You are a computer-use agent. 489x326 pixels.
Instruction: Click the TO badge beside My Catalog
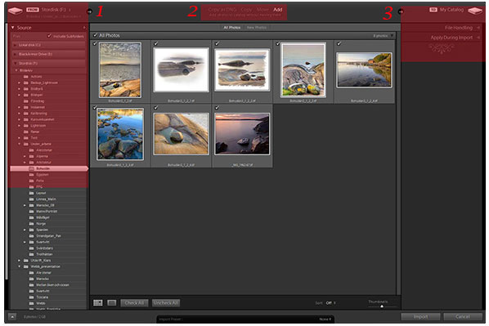pyautogui.click(x=433, y=10)
